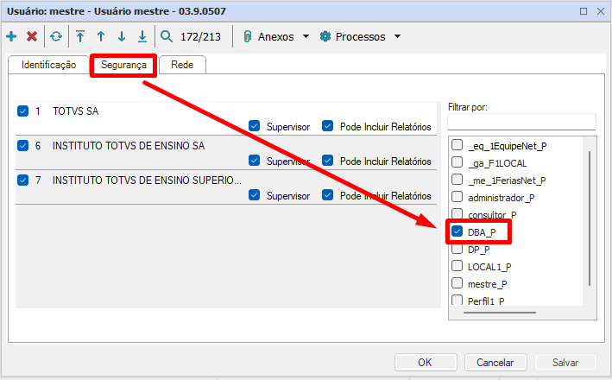The image size is (612, 380).
Task: Uncheck the DBA_P profile
Action: [x=457, y=231]
